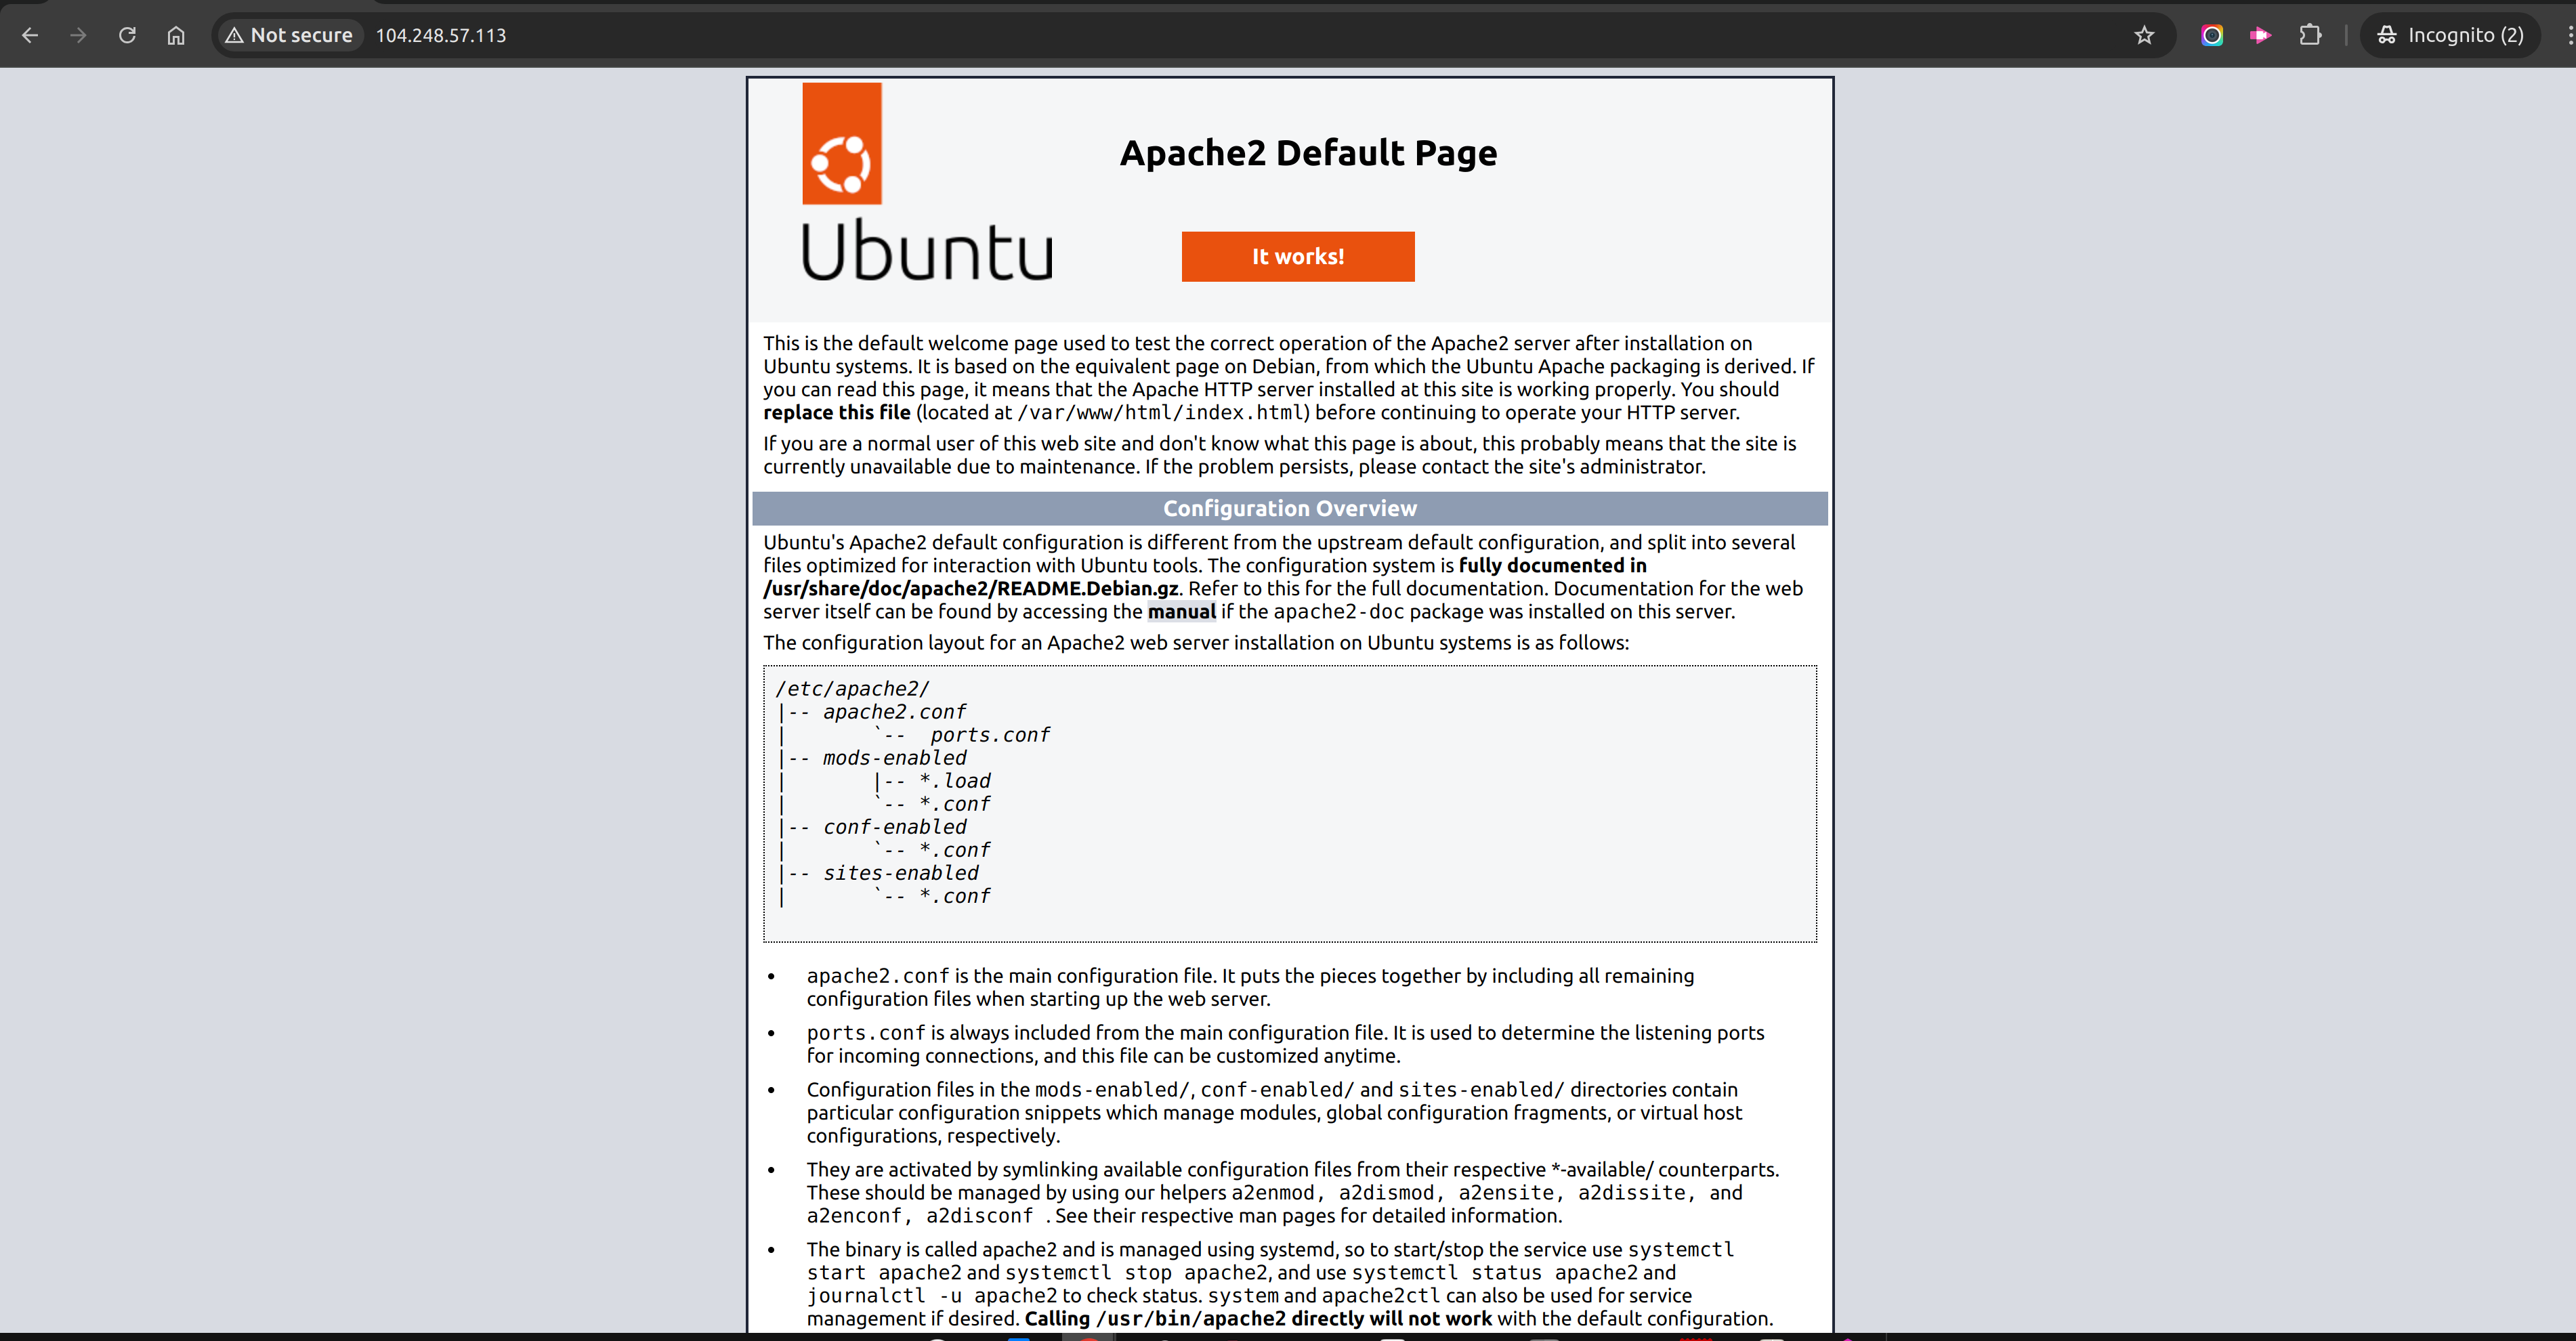Open the colorful circle extension icon
This screenshot has width=2576, height=1341.
(2212, 35)
